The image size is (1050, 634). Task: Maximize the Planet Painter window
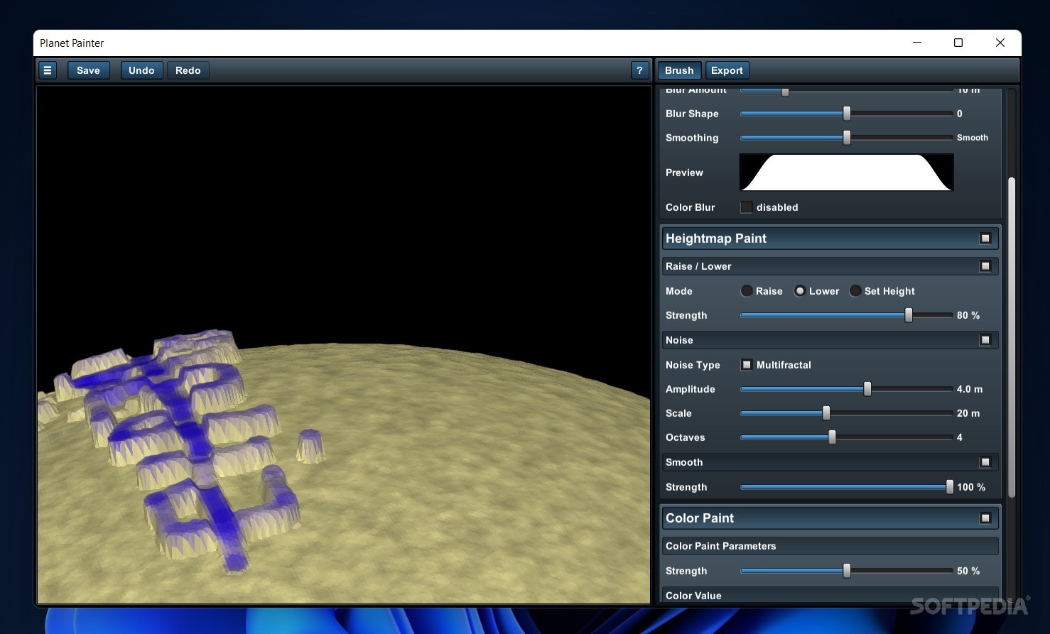[958, 43]
